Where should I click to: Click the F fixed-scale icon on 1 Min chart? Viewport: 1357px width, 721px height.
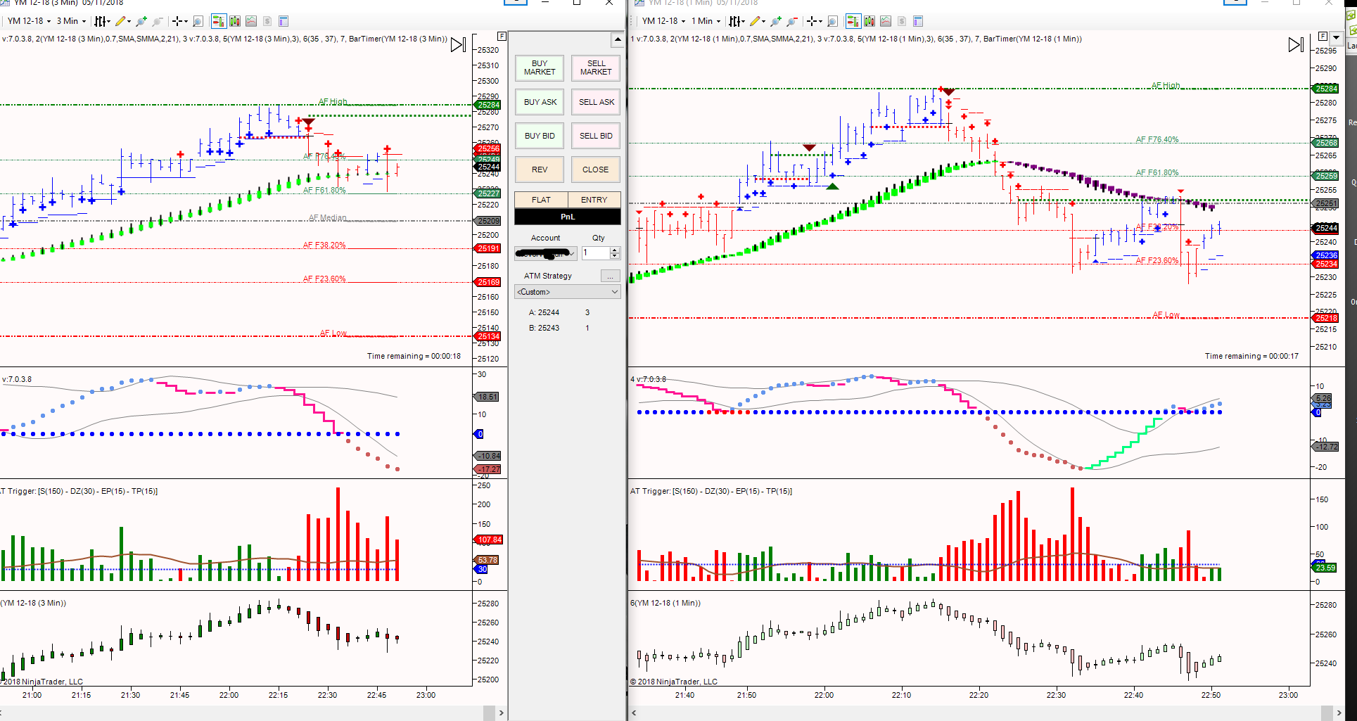[1323, 36]
